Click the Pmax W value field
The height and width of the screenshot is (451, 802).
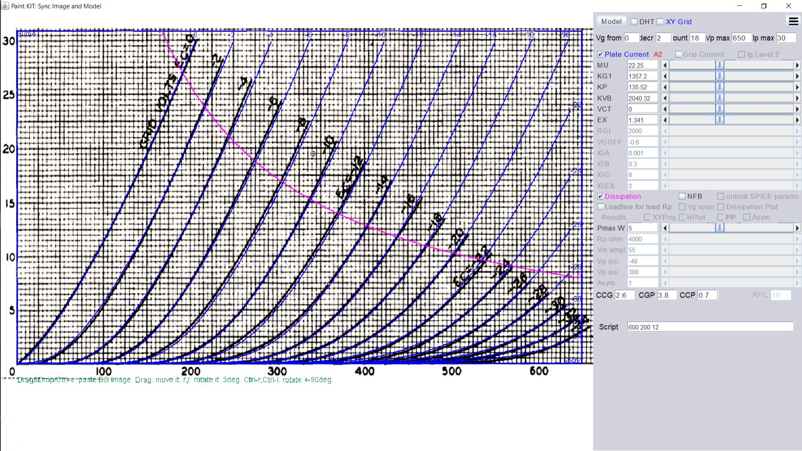[x=642, y=228]
